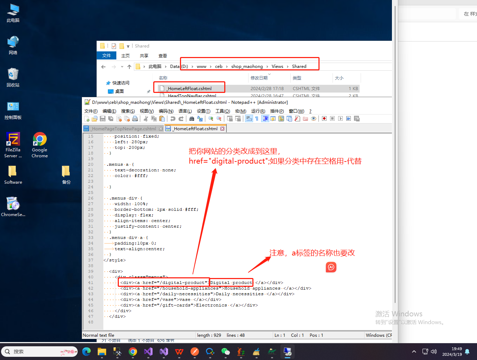The width and height of the screenshot is (477, 360).
Task: Show hidden system tray icons
Action: (x=414, y=351)
